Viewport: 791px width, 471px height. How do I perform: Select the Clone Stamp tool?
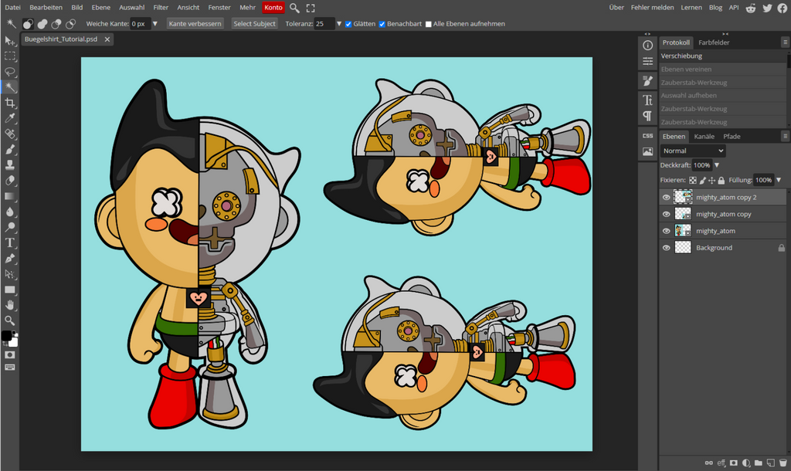9,165
